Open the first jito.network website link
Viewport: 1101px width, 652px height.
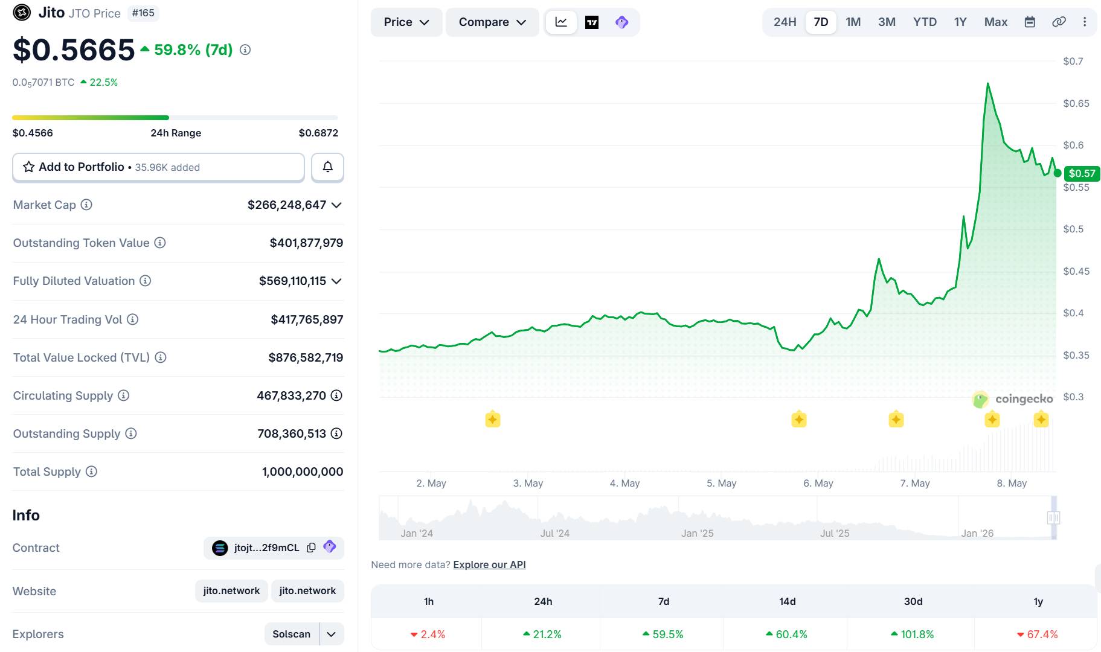tap(231, 590)
